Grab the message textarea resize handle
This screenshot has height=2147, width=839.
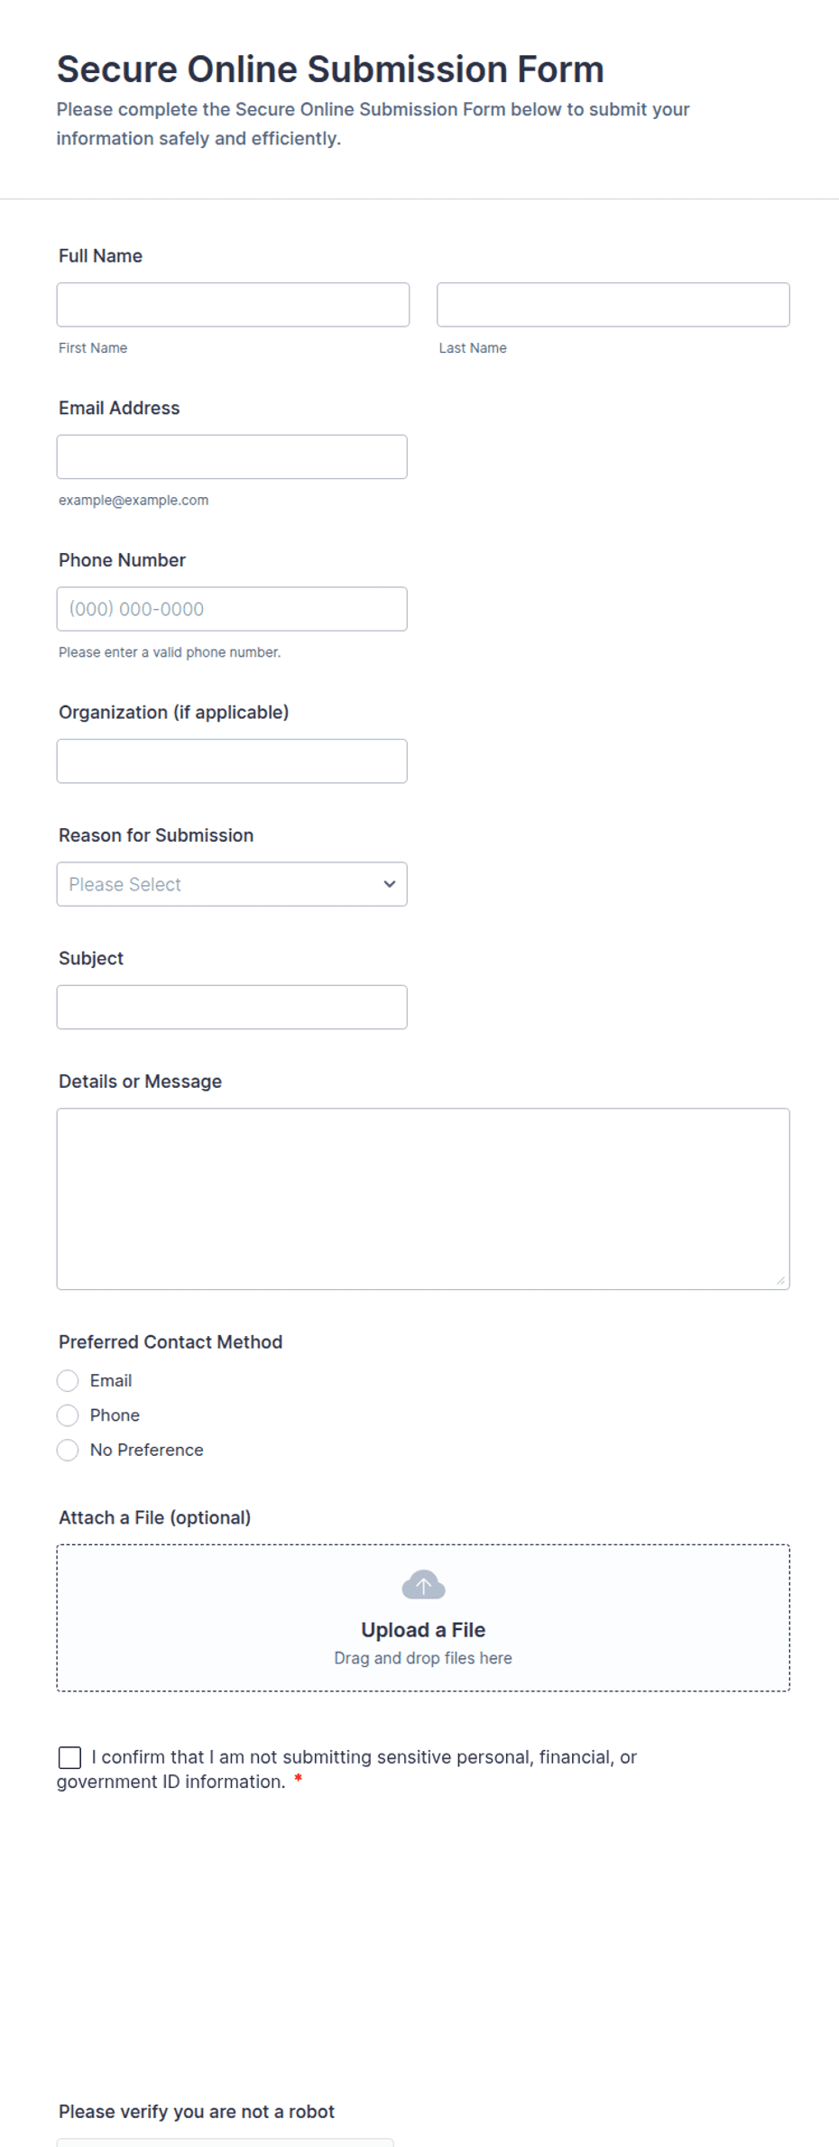(780, 1280)
